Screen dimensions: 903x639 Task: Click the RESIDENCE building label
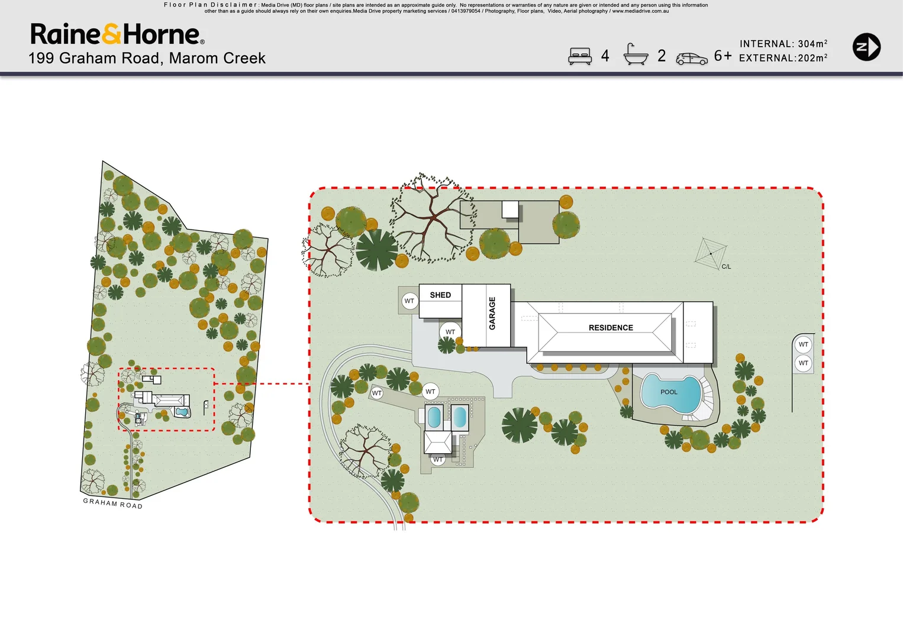[x=611, y=328]
